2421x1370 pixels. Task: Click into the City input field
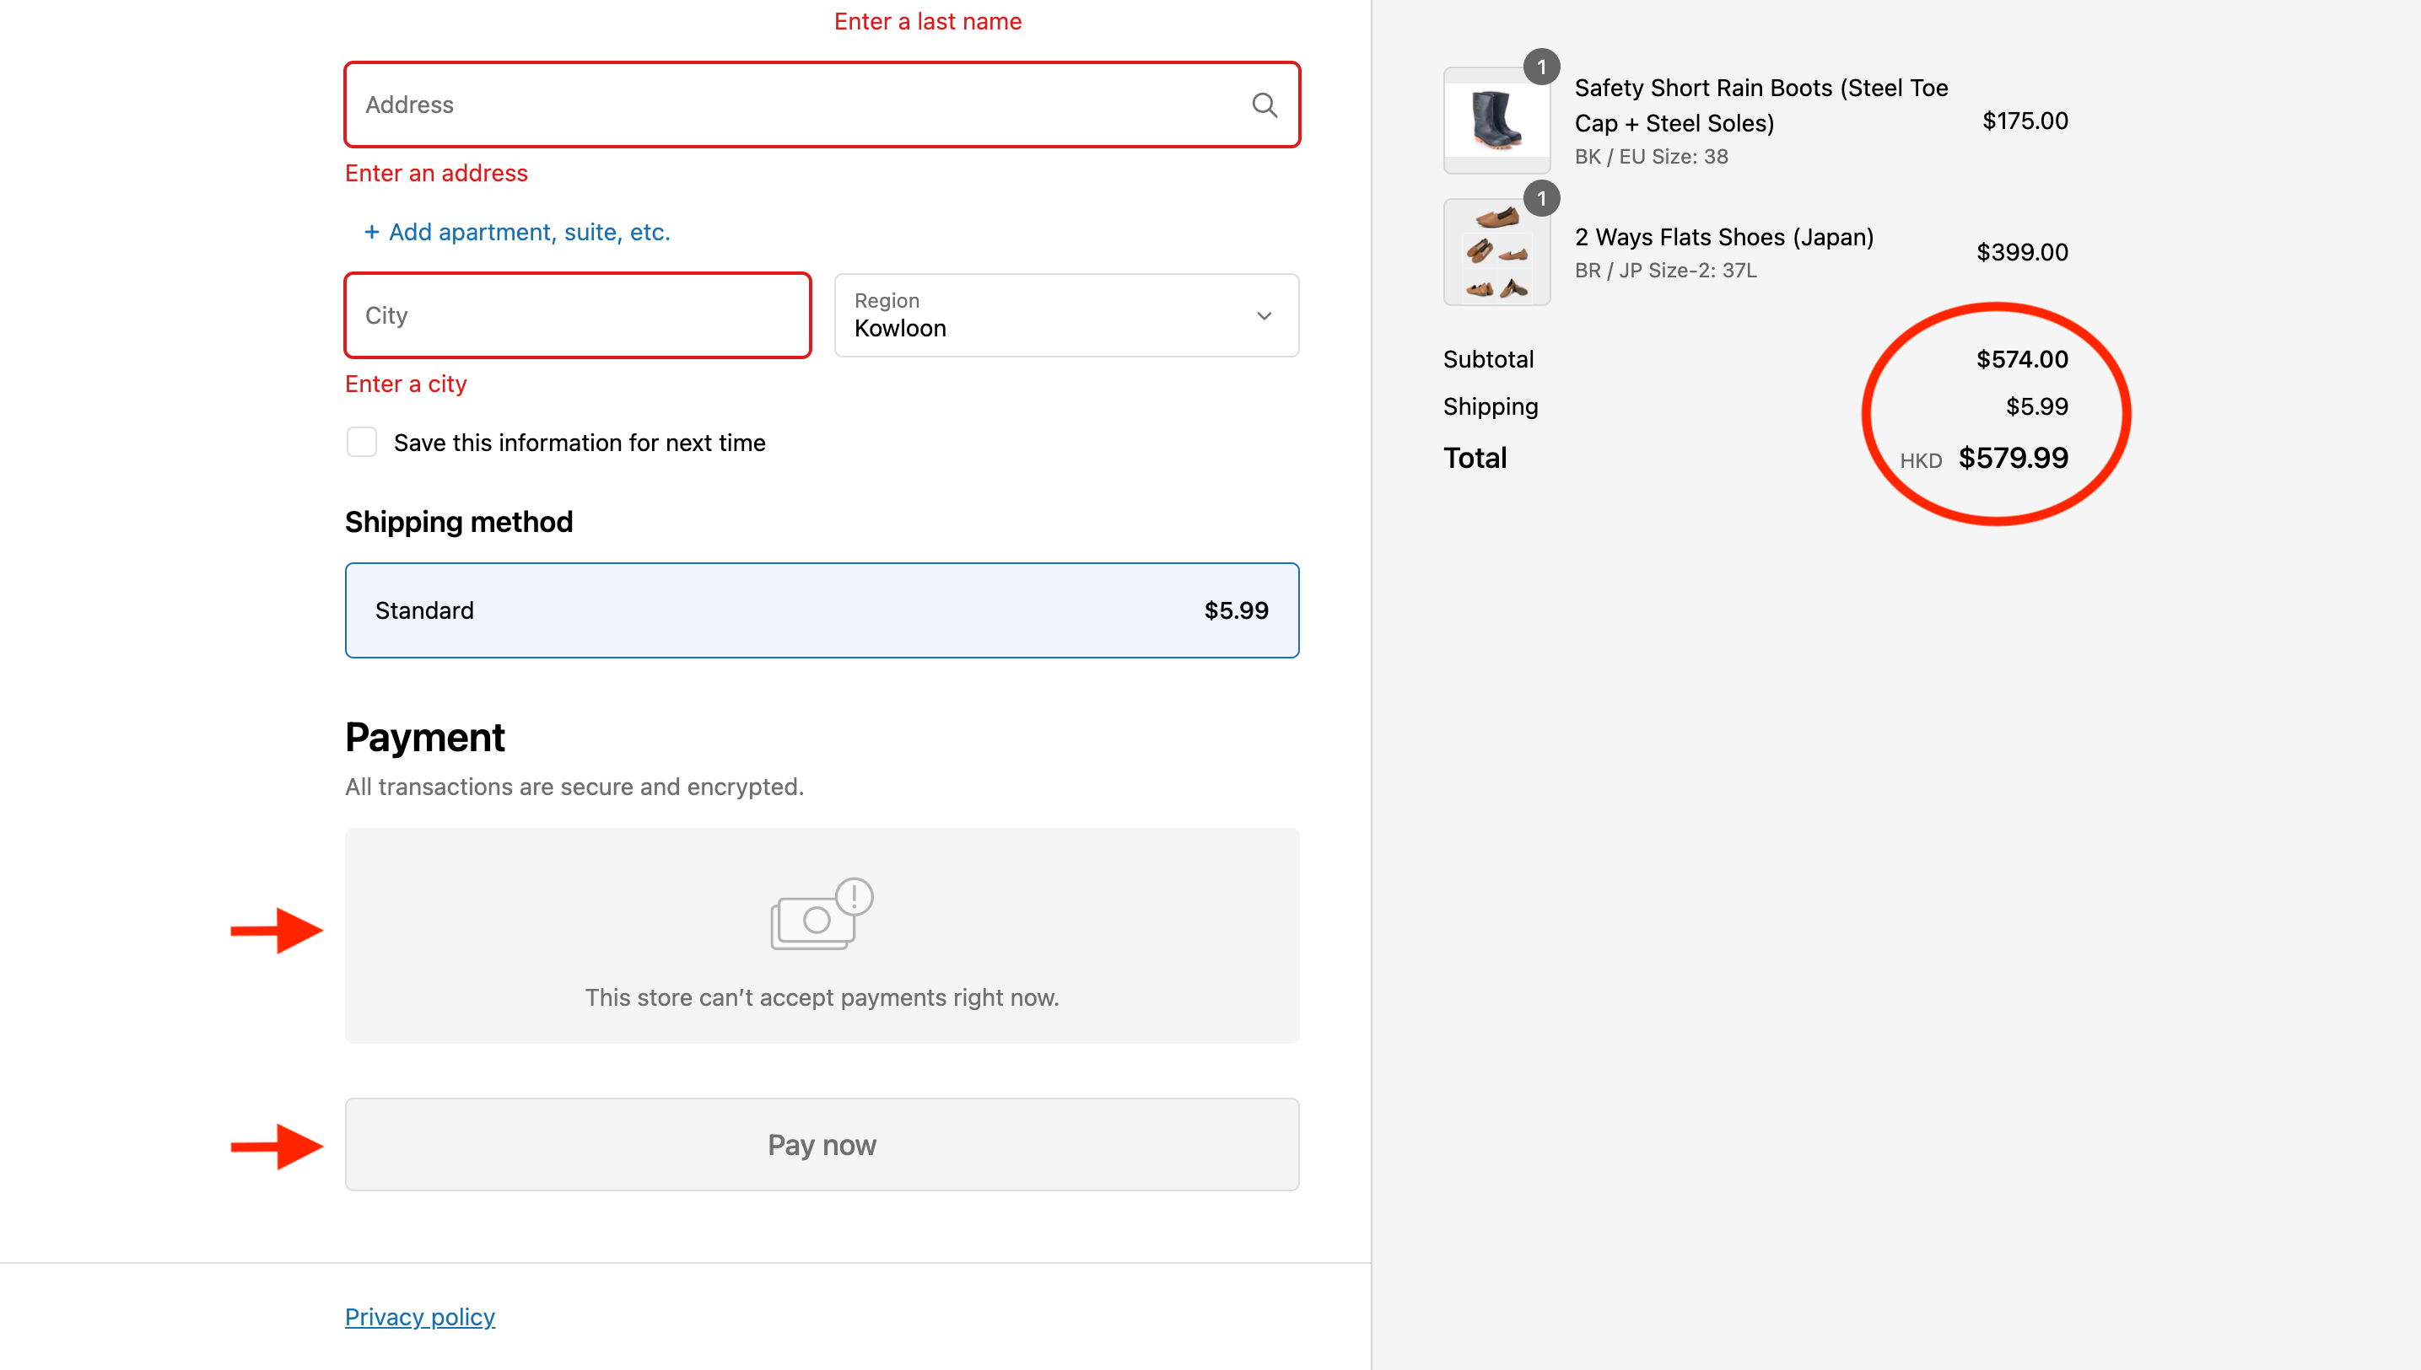577,316
